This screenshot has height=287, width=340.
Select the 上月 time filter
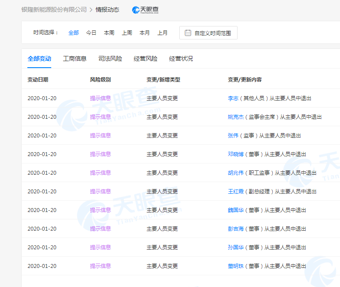tap(162, 33)
